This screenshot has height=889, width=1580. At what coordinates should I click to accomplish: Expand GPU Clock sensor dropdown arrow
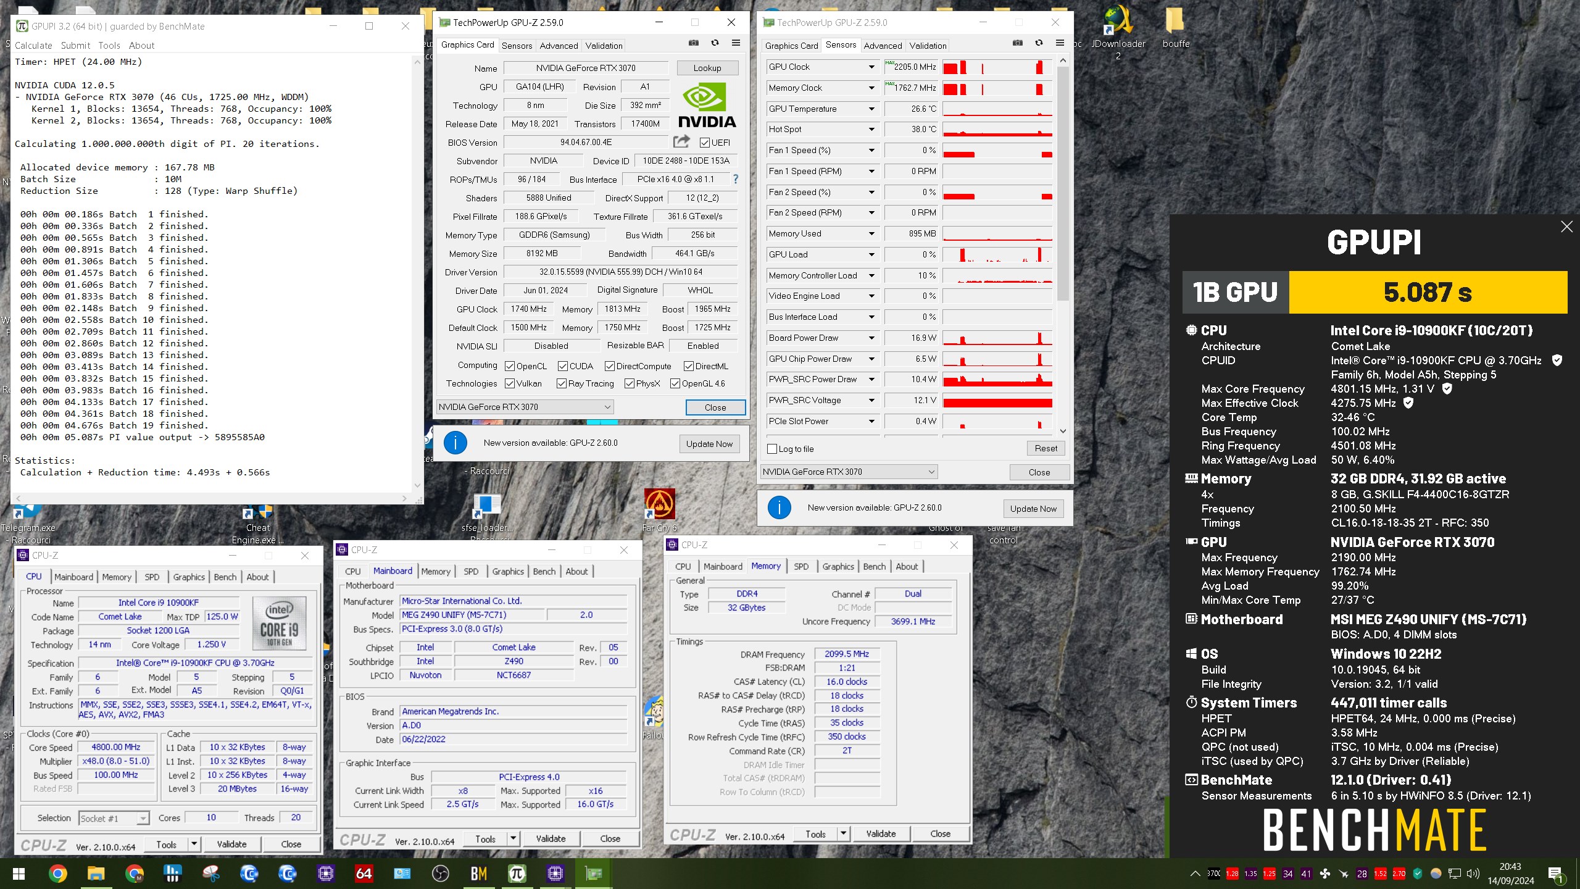pos(871,67)
